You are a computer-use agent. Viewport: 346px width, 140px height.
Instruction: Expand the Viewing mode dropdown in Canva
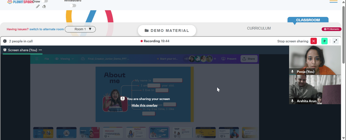pyautogui.click(x=65, y=59)
